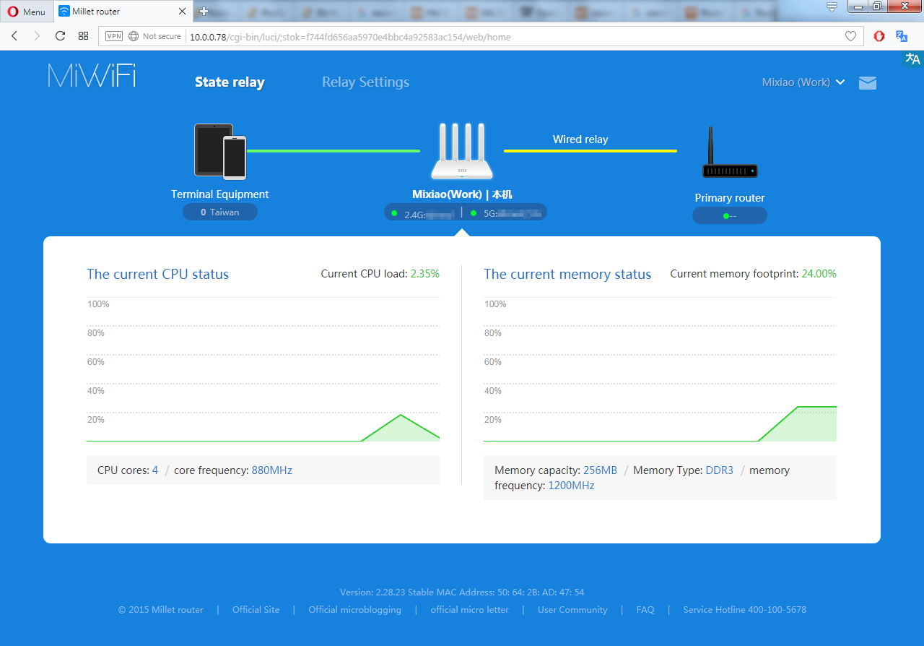Go back with the back arrow
The image size is (924, 646).
coord(14,36)
